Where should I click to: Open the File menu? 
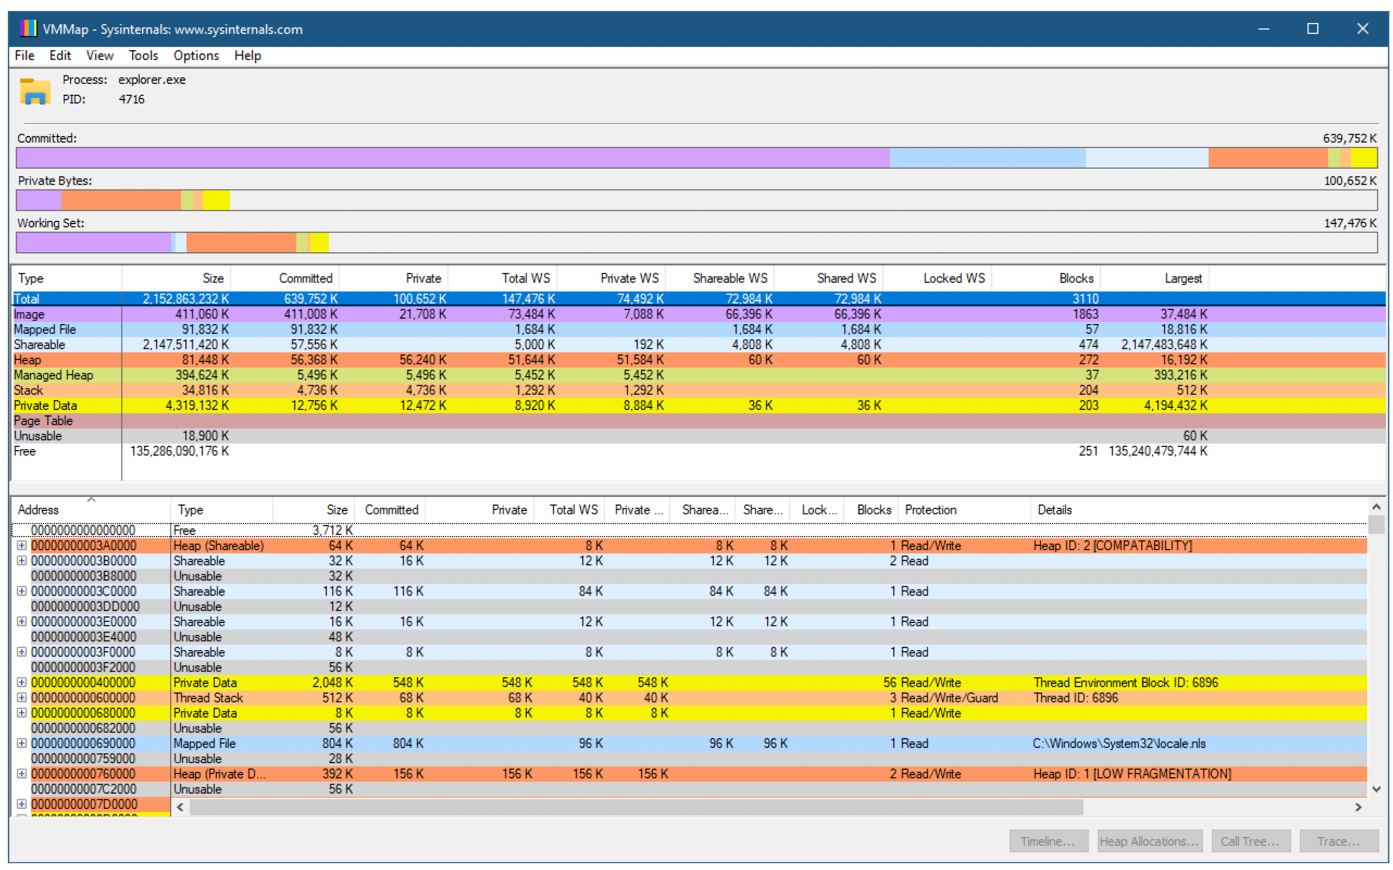coord(24,55)
